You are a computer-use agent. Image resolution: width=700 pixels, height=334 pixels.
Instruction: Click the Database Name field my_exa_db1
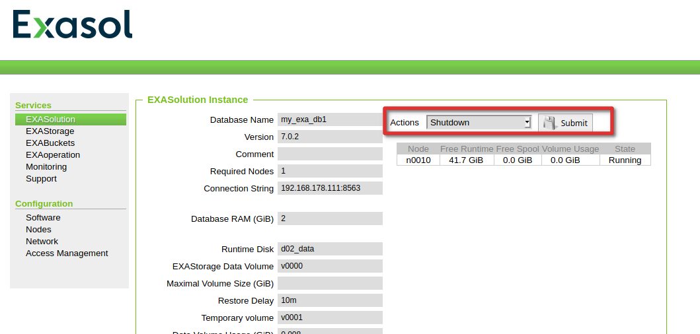[x=330, y=119]
